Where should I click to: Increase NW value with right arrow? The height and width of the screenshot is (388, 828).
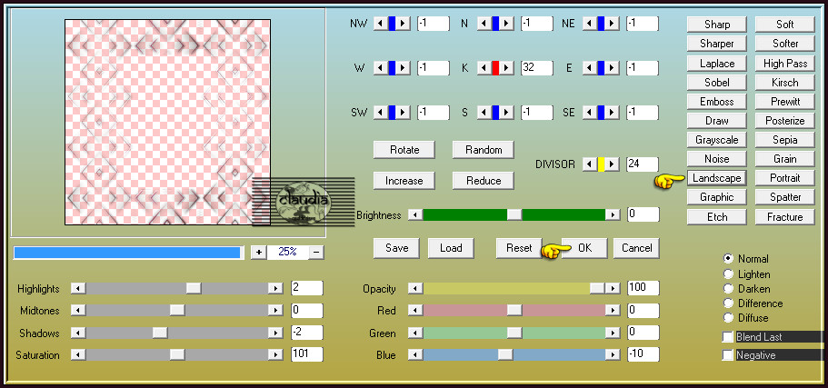(x=403, y=24)
